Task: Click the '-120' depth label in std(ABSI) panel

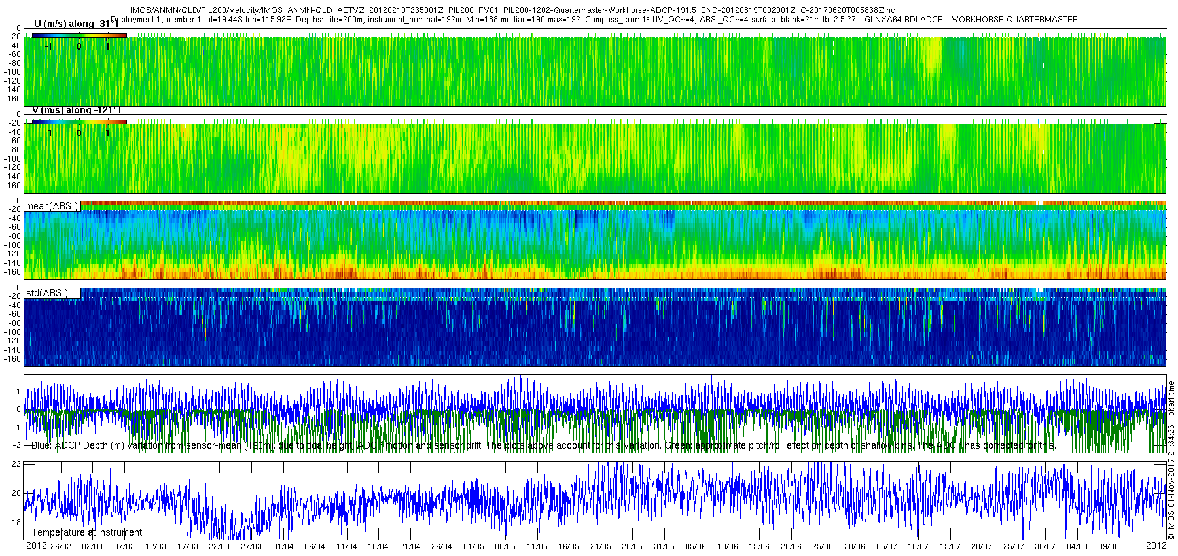Action: click(12, 341)
